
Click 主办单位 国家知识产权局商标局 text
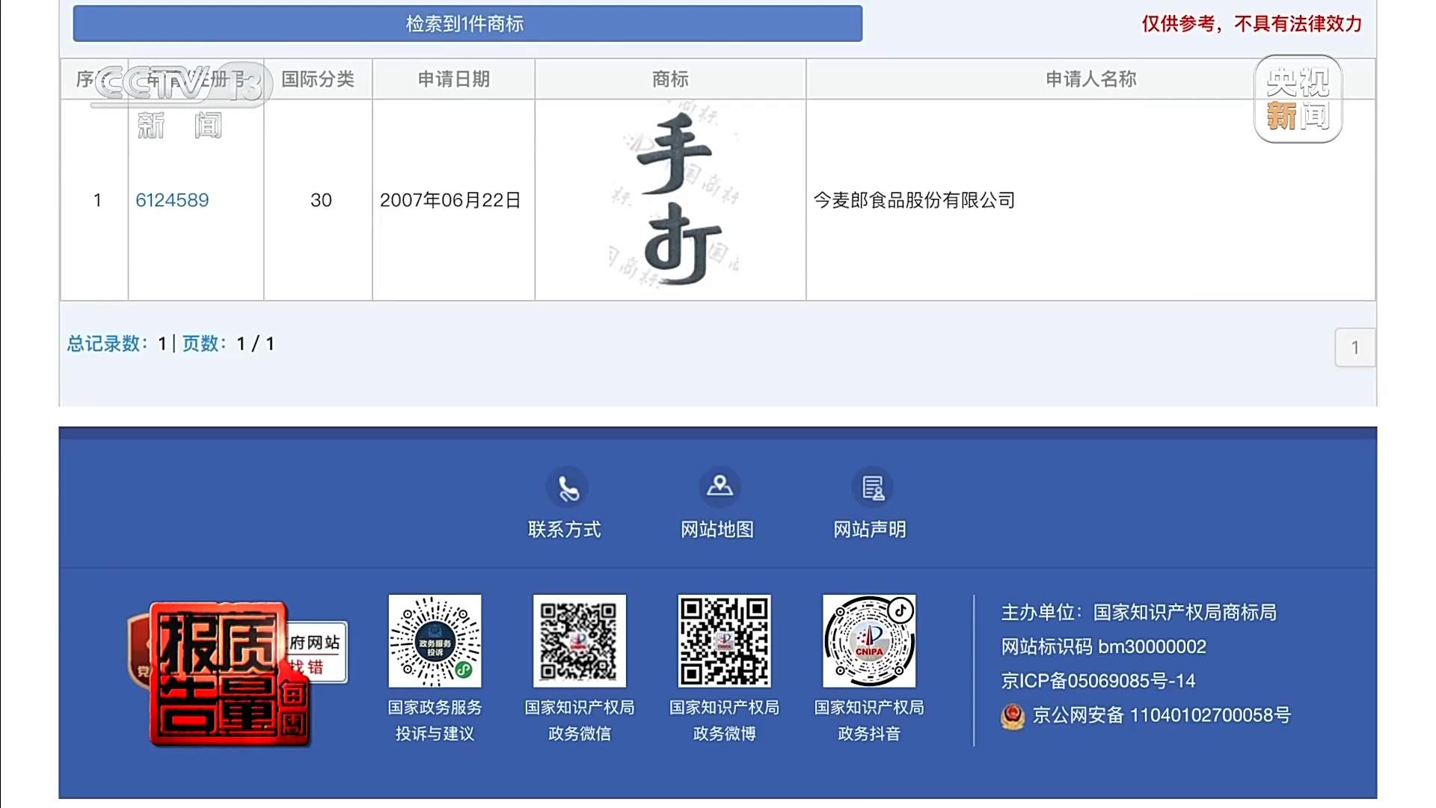click(x=1139, y=613)
